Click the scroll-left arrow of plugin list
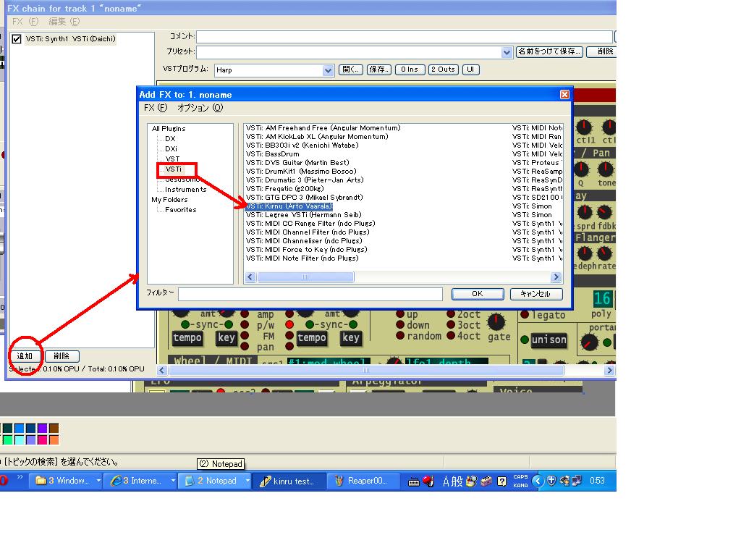Image resolution: width=741 pixels, height=556 pixels. click(250, 277)
